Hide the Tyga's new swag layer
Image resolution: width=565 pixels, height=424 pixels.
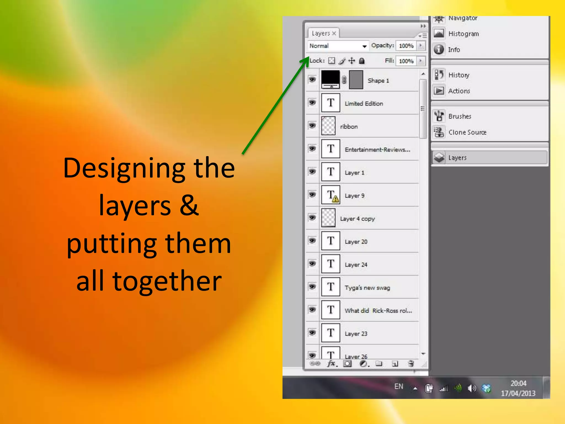coord(312,287)
